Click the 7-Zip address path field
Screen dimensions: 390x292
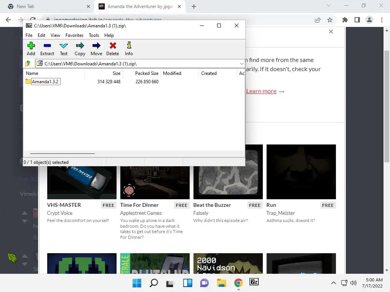(140, 64)
